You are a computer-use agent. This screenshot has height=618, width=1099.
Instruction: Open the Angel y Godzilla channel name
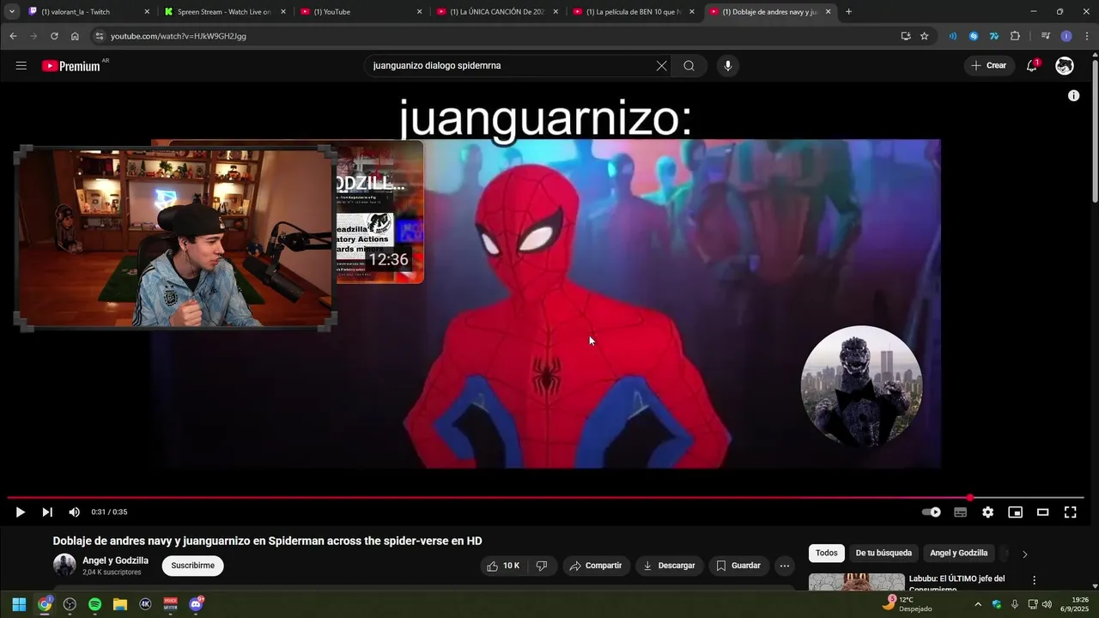(x=115, y=560)
